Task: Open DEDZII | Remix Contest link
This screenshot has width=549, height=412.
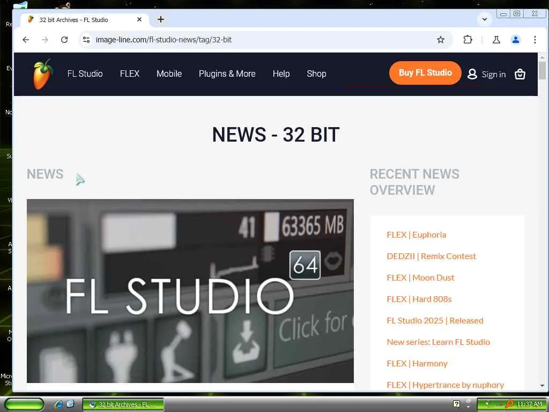Action: 431,256
